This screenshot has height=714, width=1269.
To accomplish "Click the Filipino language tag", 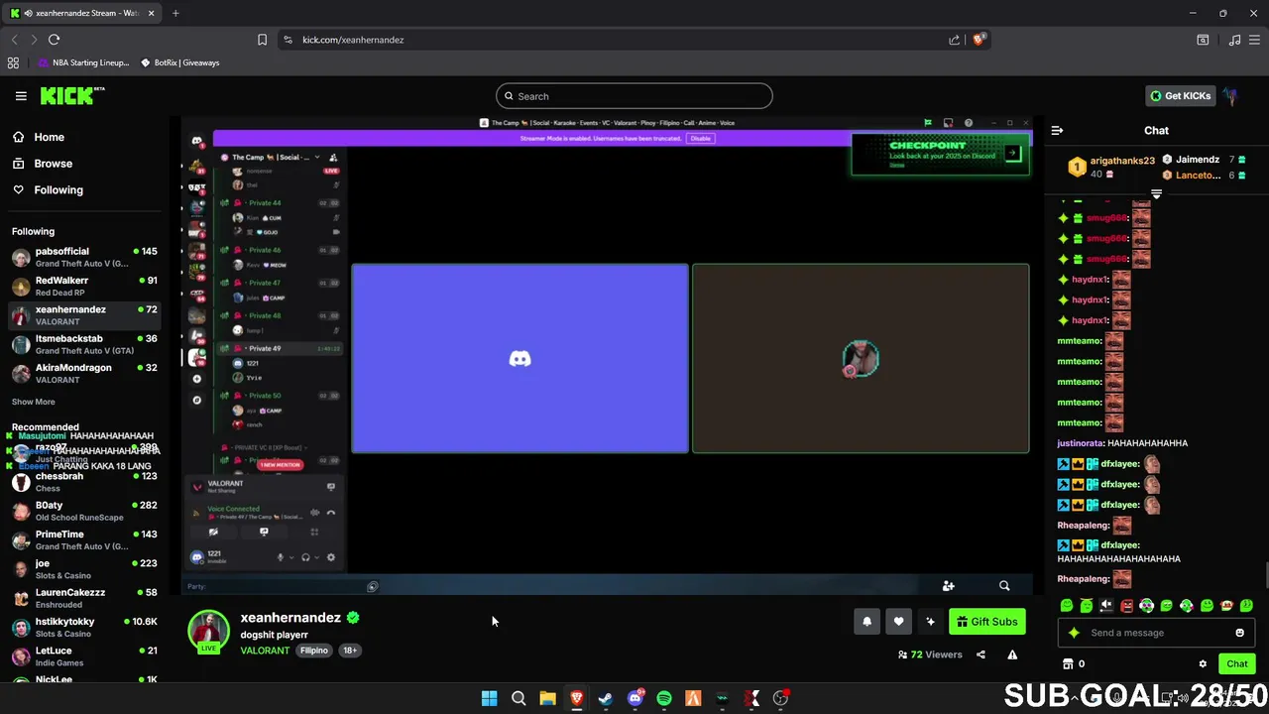I will tap(314, 651).
